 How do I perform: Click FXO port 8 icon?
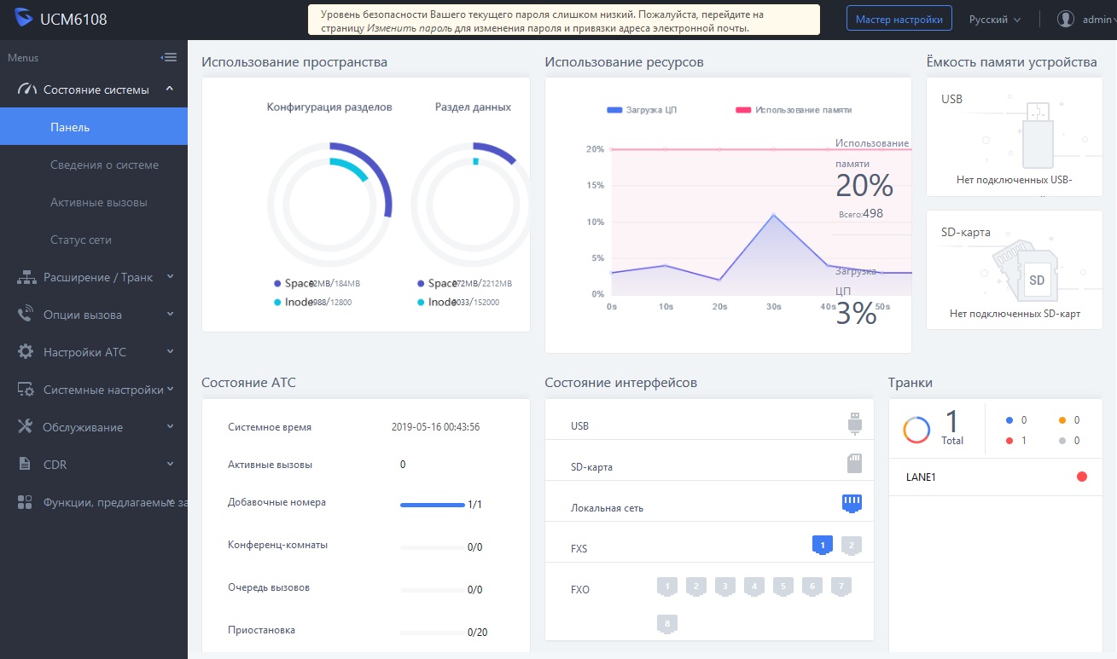pos(667,624)
